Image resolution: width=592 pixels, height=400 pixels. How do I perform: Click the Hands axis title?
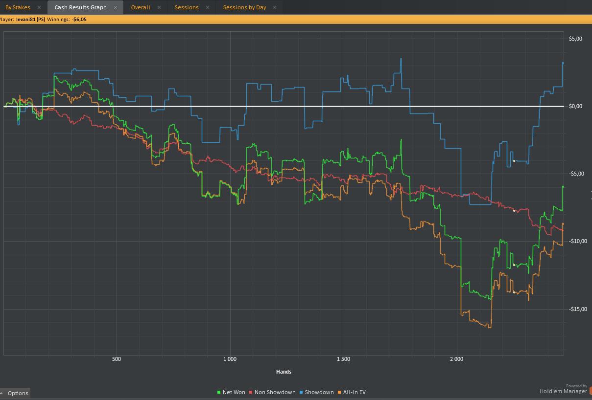(x=284, y=372)
